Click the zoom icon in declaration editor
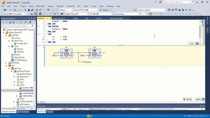 (x=197, y=44)
